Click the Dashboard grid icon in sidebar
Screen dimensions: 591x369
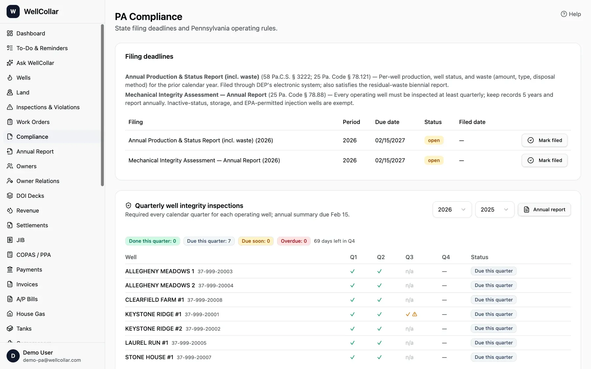pos(10,33)
